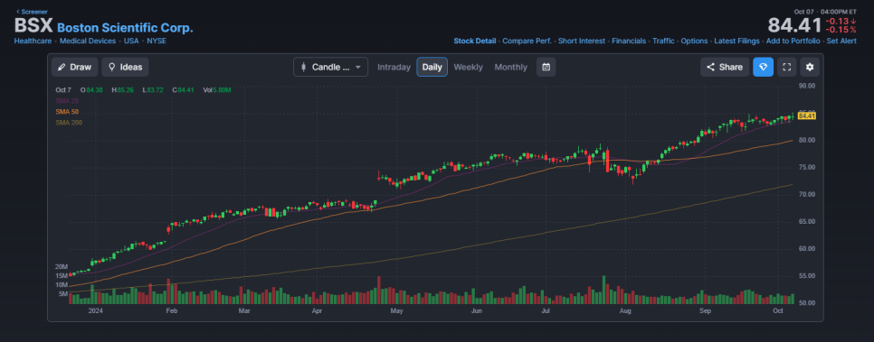Image resolution: width=874 pixels, height=342 pixels.
Task: Open the Traffic link
Action: 663,42
